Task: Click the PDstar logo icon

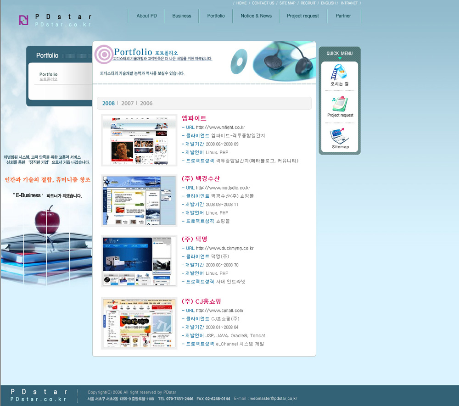Action: coord(24,20)
